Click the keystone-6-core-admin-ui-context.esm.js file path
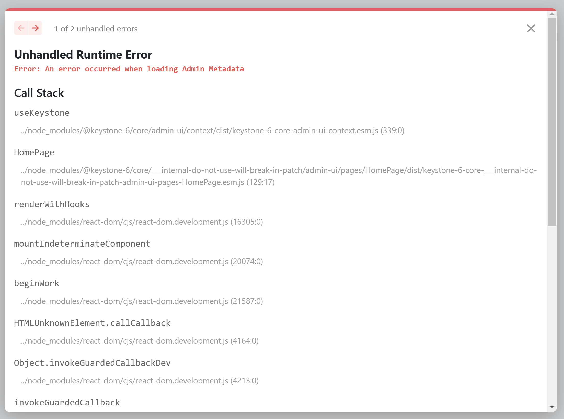This screenshot has width=564, height=419. (212, 131)
